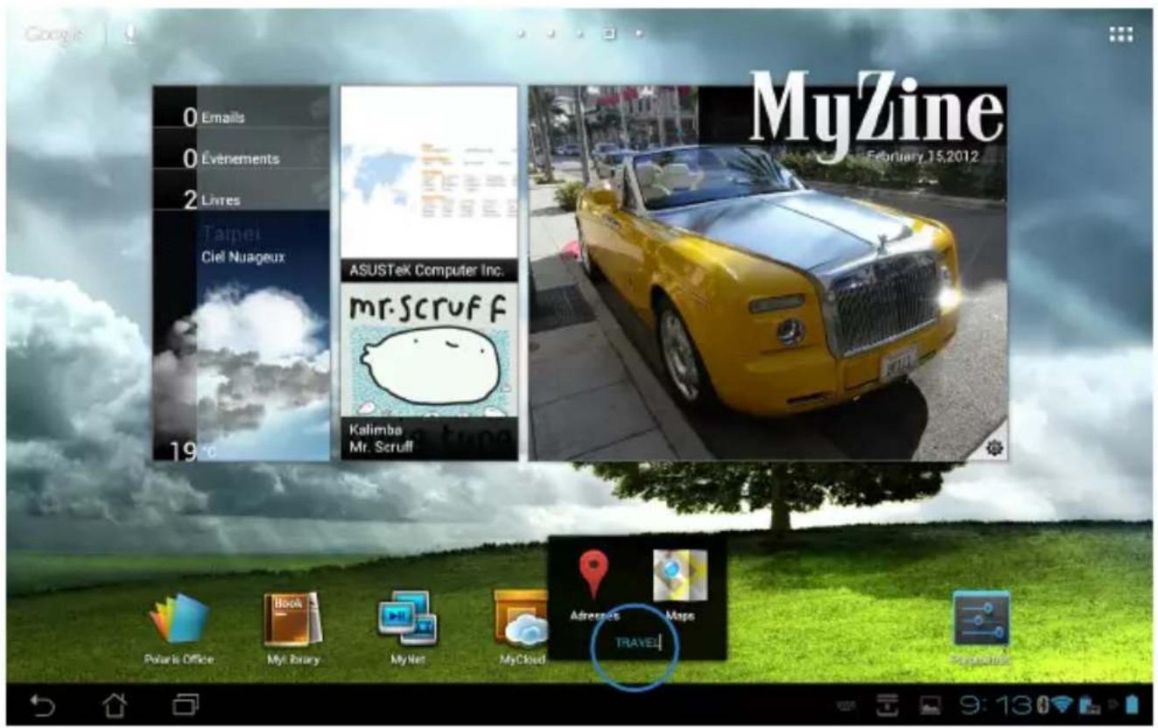The height and width of the screenshot is (728, 1158).
Task: Open the all apps grid
Action: click(1120, 34)
